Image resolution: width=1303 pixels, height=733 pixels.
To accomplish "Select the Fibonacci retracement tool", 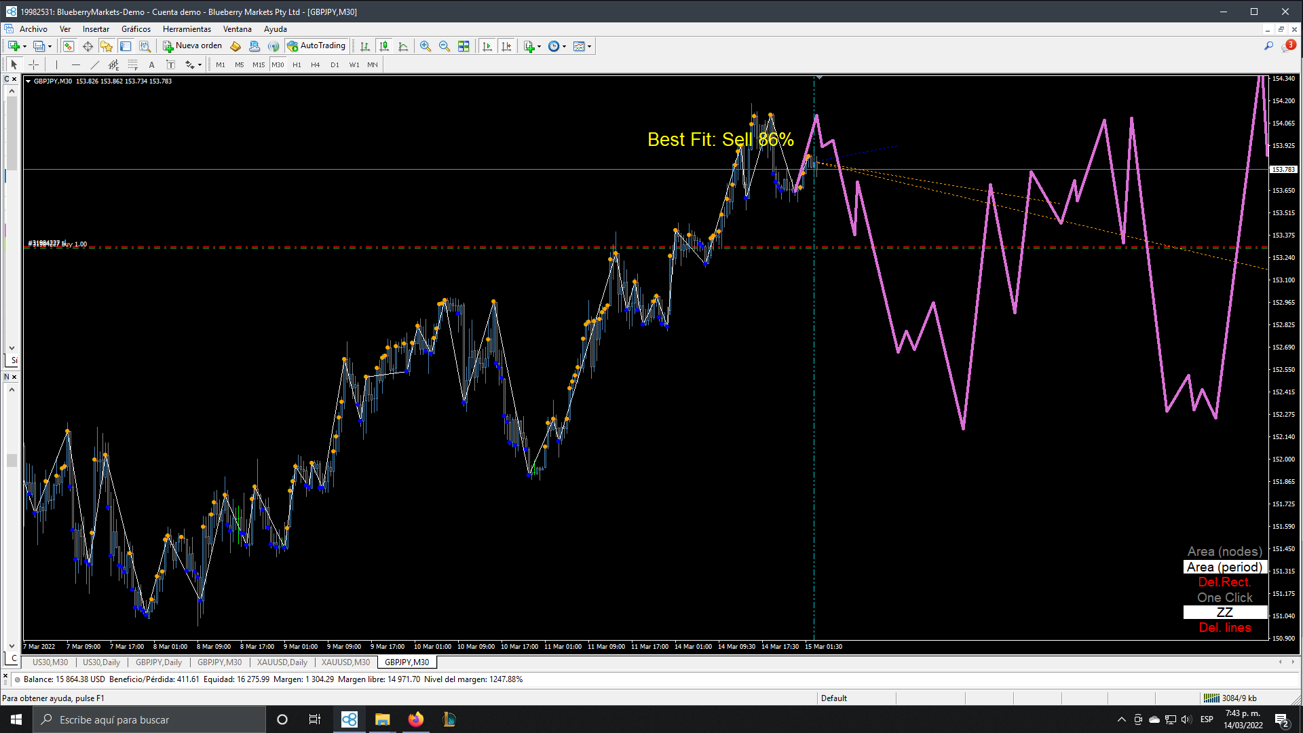I will (x=133, y=64).
